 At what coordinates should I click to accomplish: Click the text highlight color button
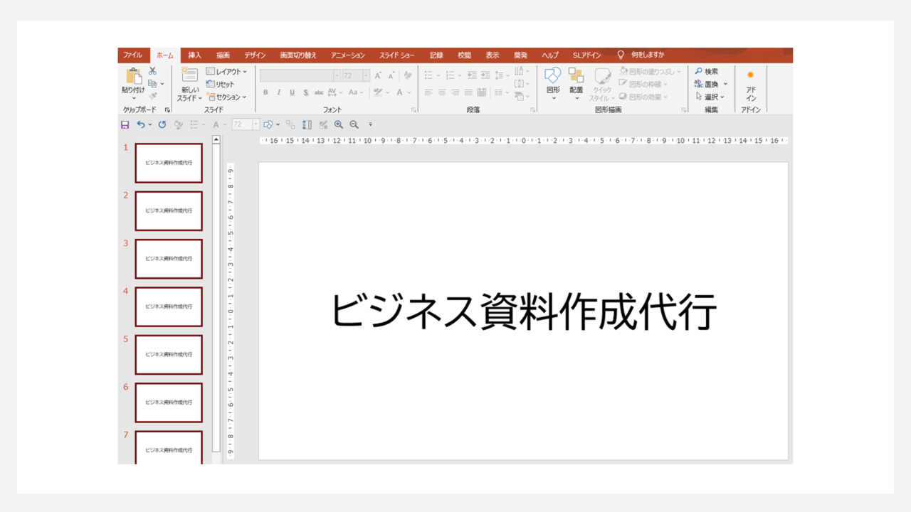(378, 92)
